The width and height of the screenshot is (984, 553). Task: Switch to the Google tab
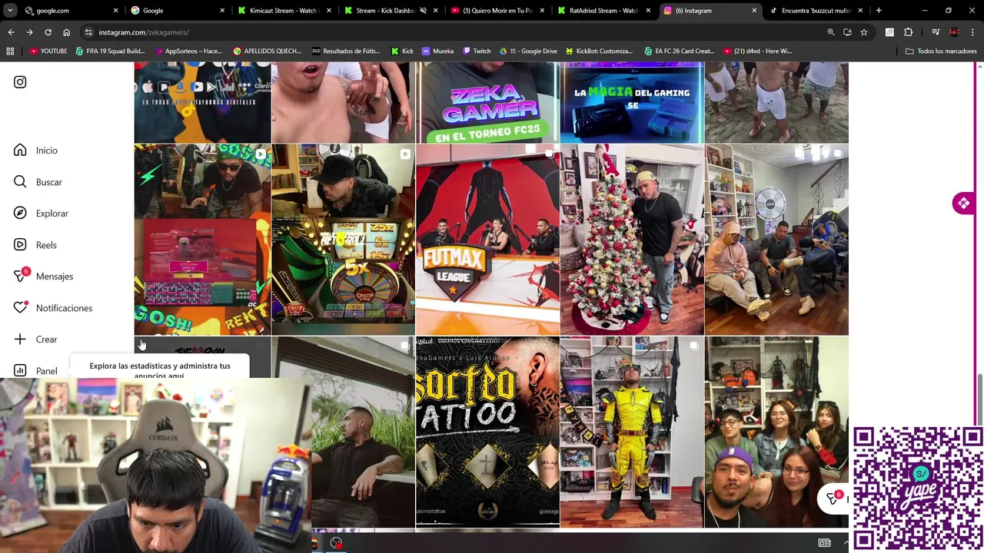(178, 11)
